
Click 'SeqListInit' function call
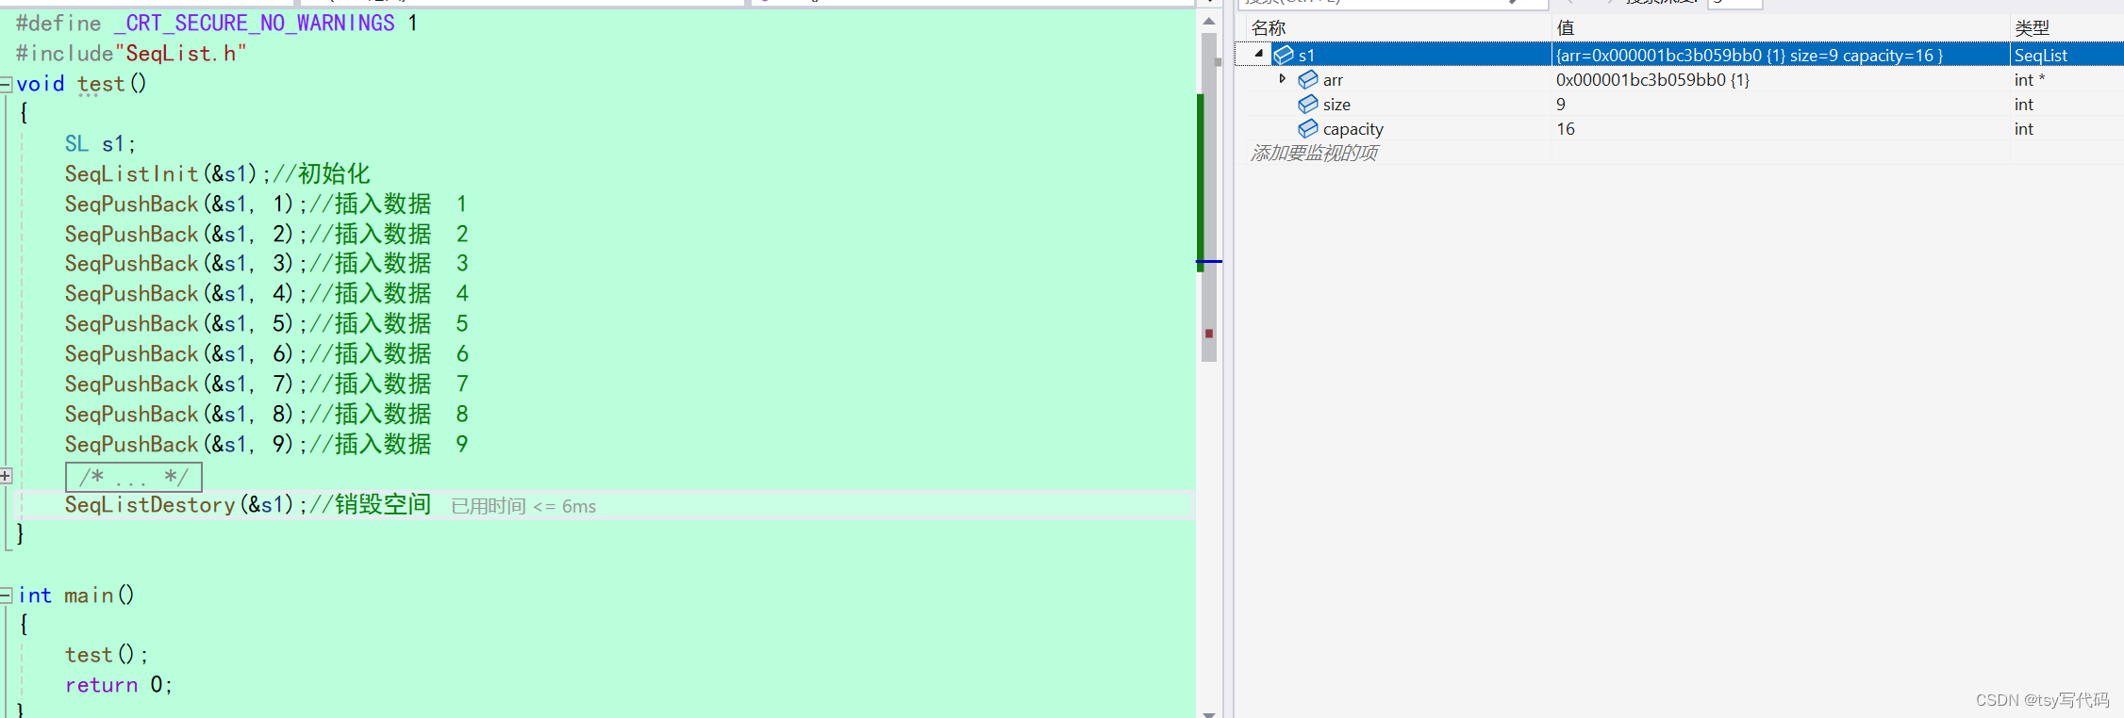tap(132, 174)
